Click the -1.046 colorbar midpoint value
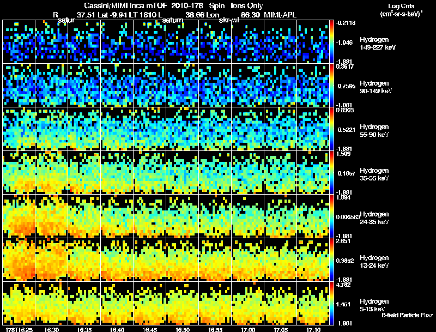Image resolution: width=436 pixels, height=332 pixels. (x=344, y=43)
